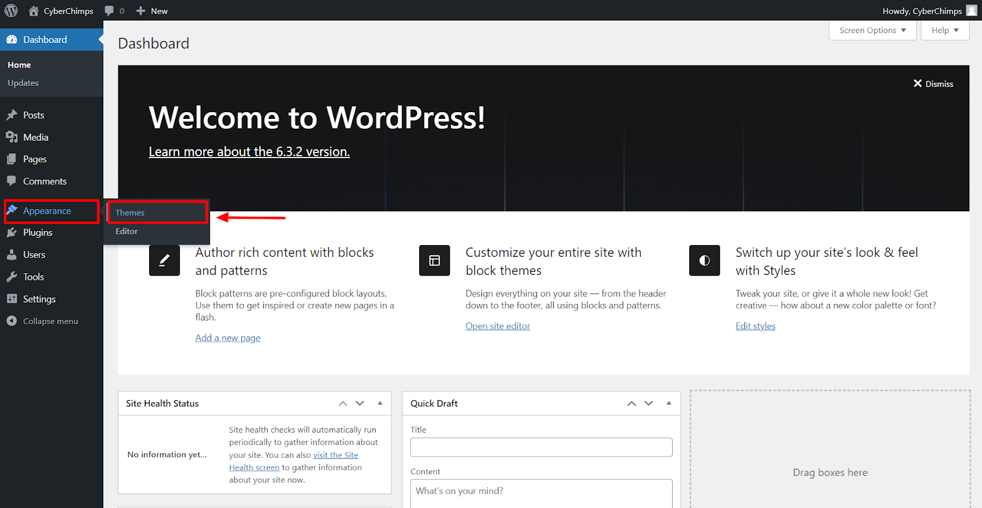Follow the Add a new page link
The height and width of the screenshot is (508, 982).
coord(228,338)
